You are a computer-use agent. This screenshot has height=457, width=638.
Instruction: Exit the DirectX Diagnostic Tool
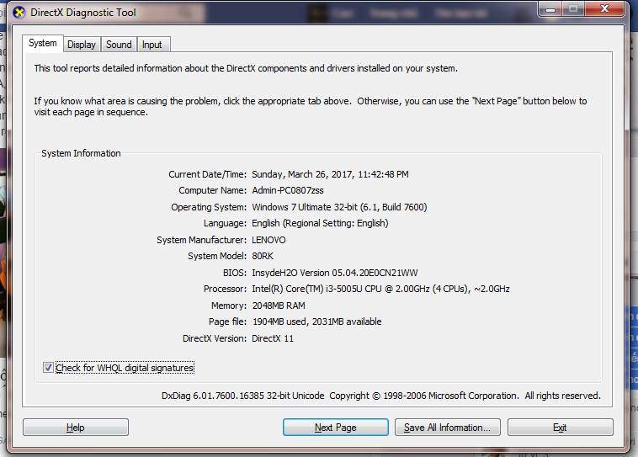tap(560, 428)
